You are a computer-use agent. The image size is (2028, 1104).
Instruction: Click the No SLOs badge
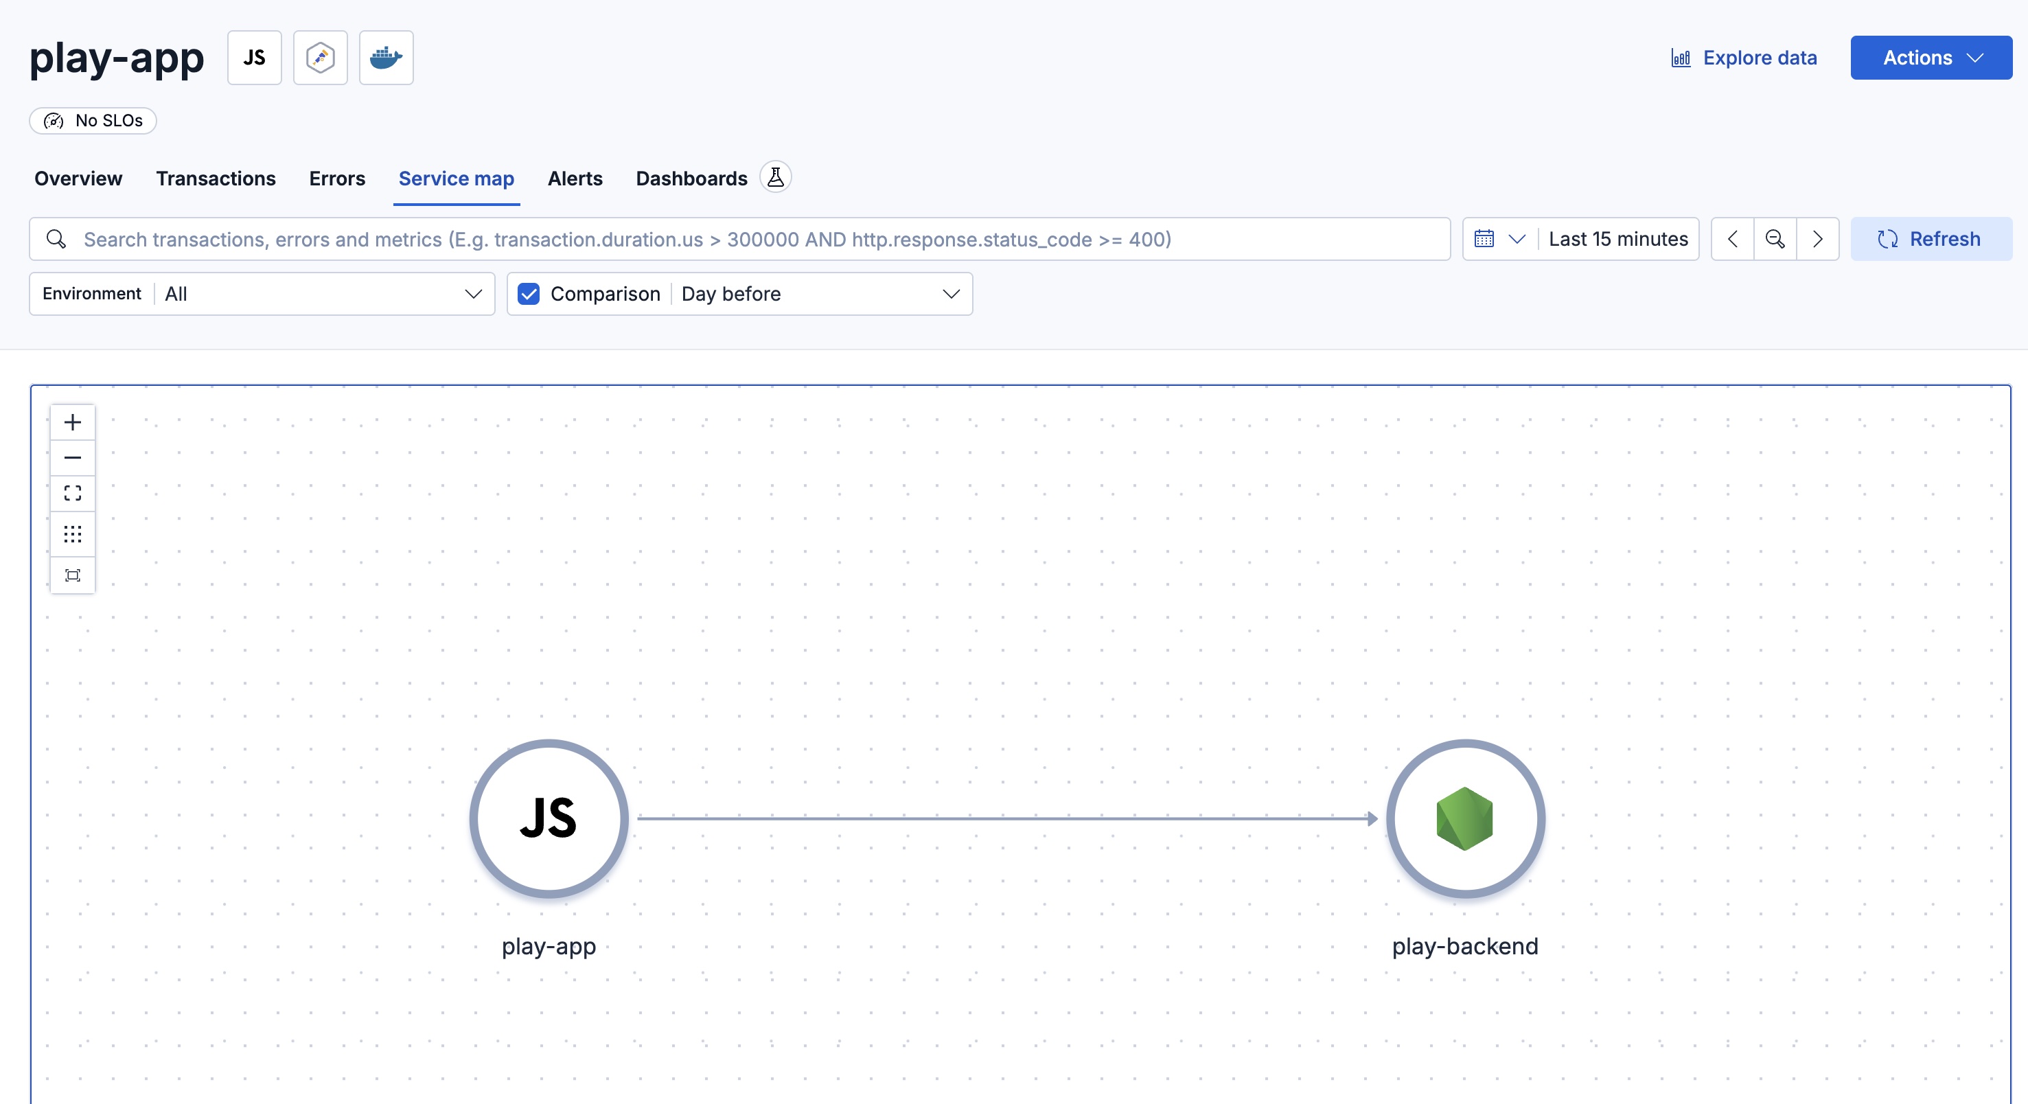tap(93, 120)
